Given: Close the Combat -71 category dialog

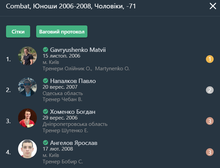Looking at the screenshot, I should (213, 6).
